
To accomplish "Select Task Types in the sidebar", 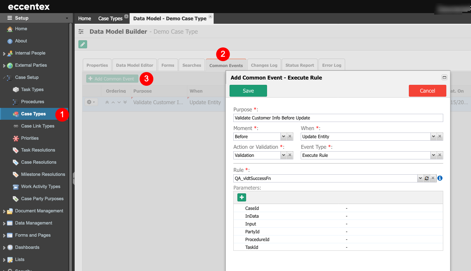I will click(32, 90).
